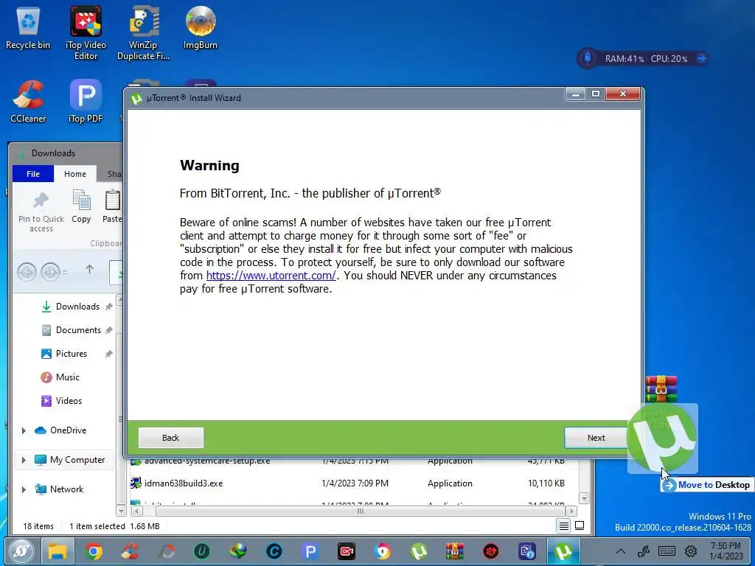The width and height of the screenshot is (755, 566).
Task: Open File Explorer from the taskbar
Action: (58, 551)
